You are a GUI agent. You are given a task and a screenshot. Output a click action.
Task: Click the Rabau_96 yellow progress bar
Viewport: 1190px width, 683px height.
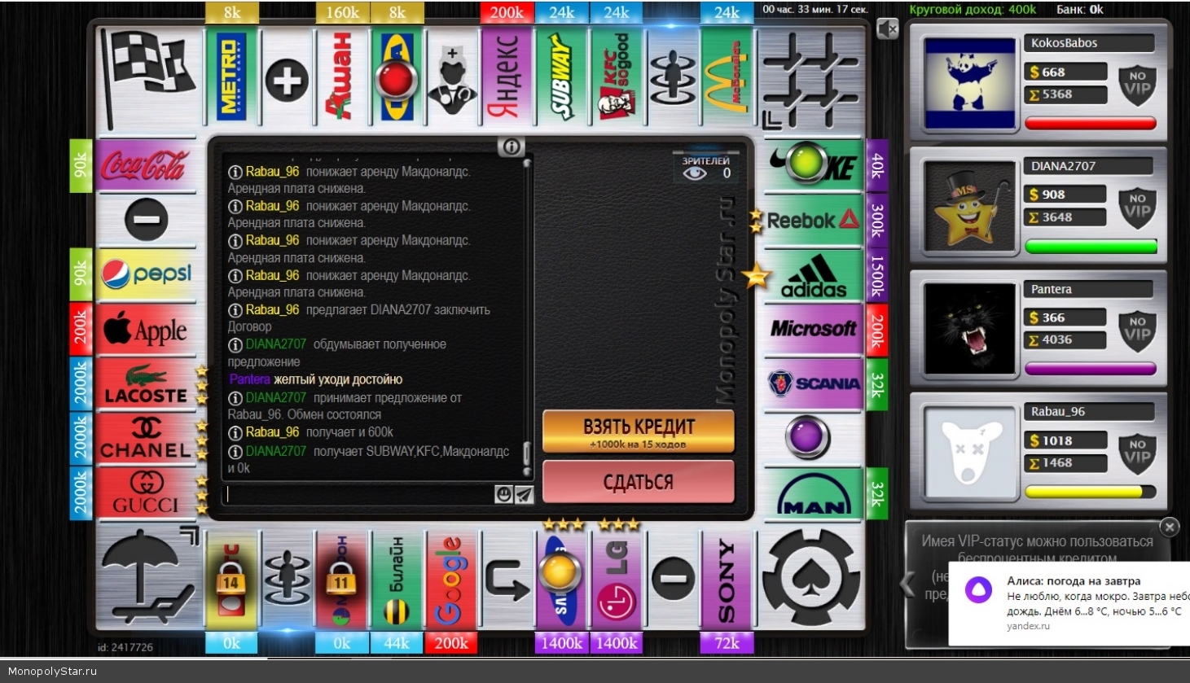pos(1091,492)
